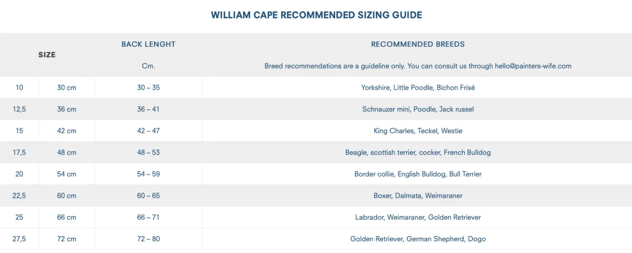Select the 66 cm size cell
This screenshot has width=632, height=253.
[x=67, y=217]
